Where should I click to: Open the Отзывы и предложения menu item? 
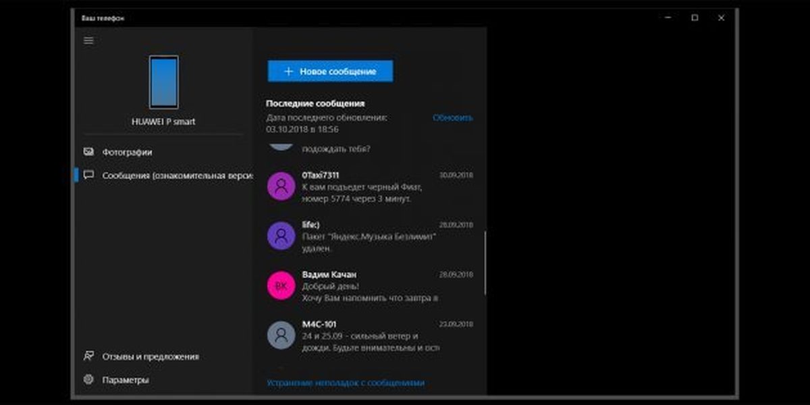point(150,356)
